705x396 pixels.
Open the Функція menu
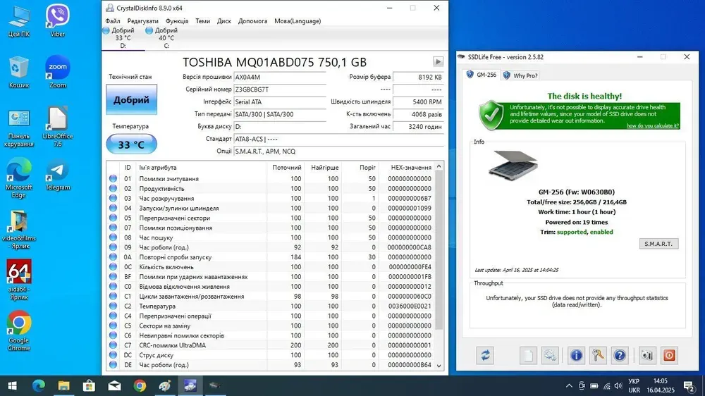coord(176,21)
